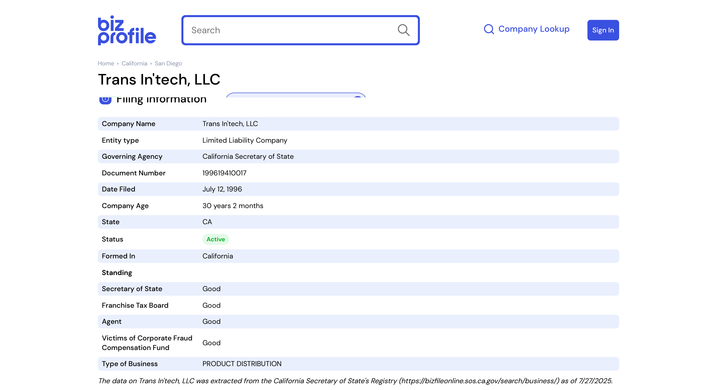Click the Company Lookup magnifier icon
Viewport: 717px width, 390px height.
(489, 29)
